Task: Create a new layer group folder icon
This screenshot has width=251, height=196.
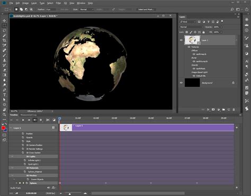Action: coord(223,110)
